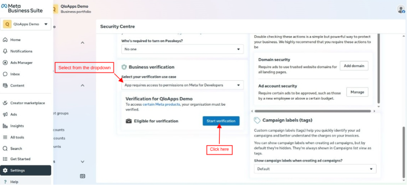
Task: Open the QloApps Demo account dropdown
Action: 26,24
